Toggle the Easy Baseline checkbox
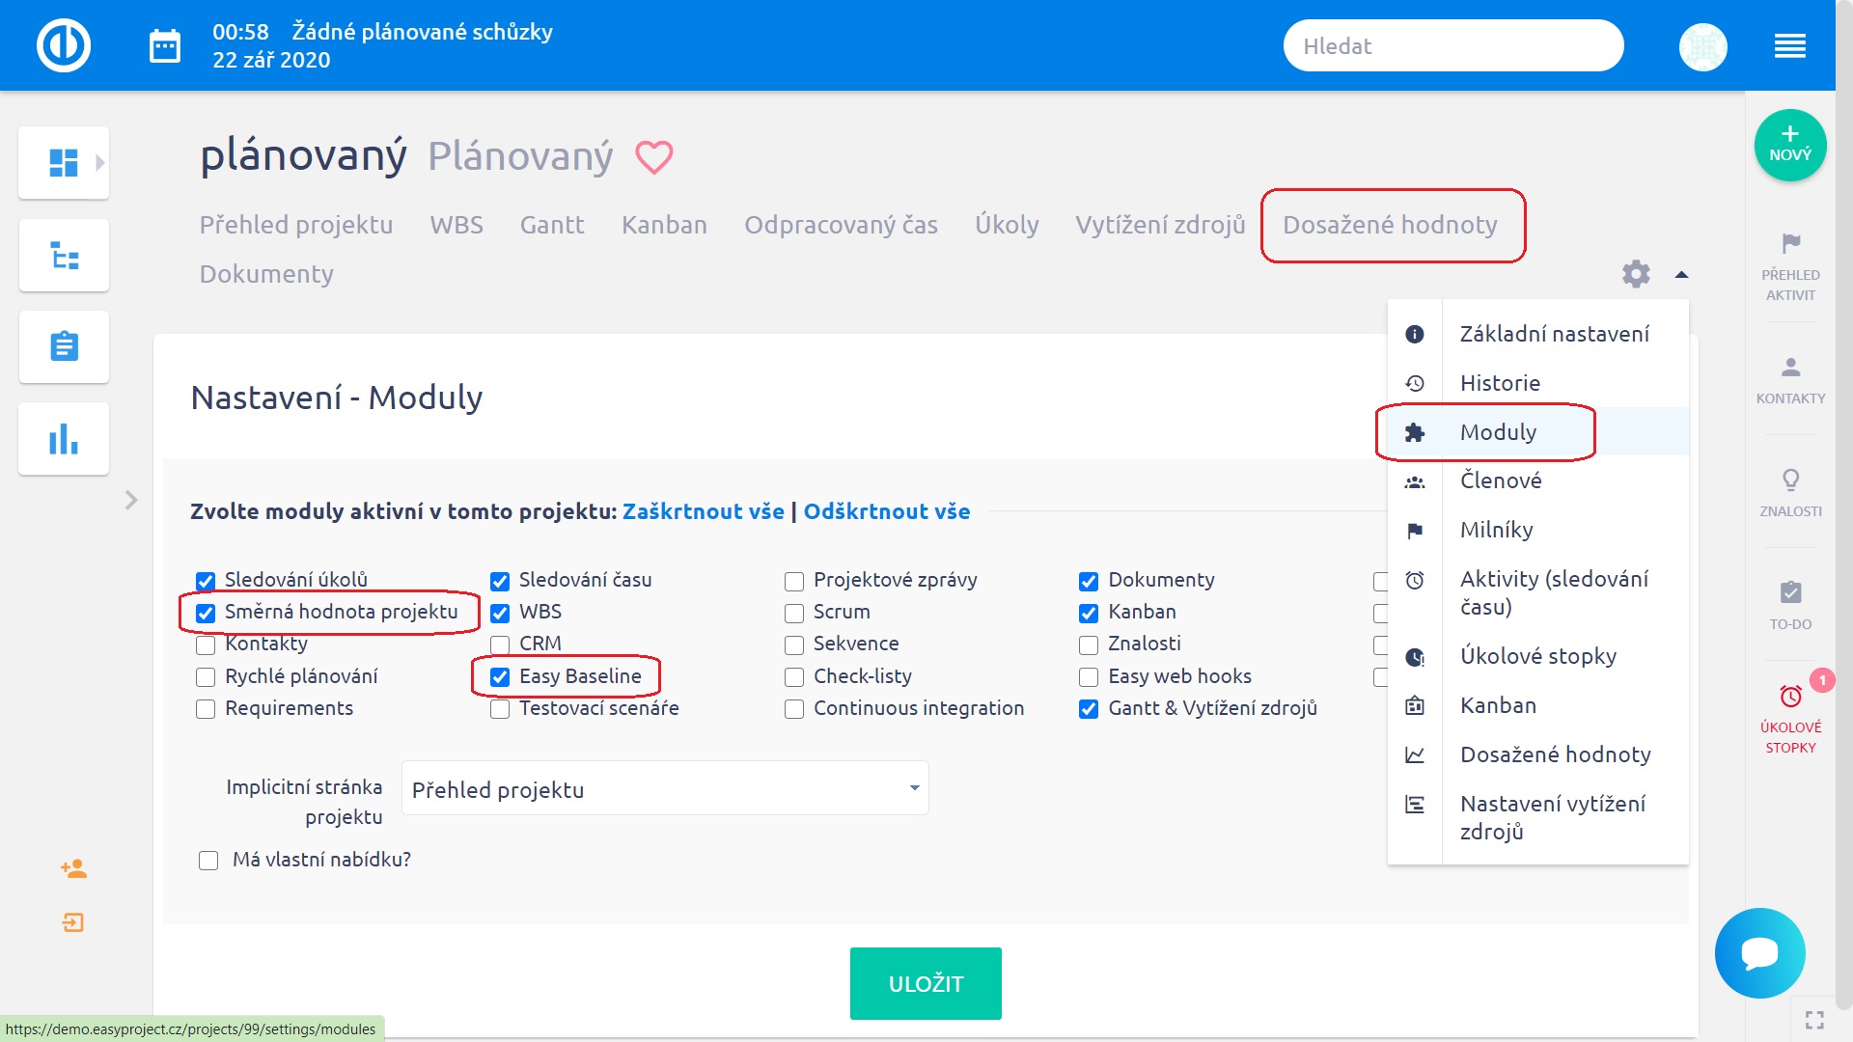This screenshot has width=1853, height=1042. coord(500,677)
